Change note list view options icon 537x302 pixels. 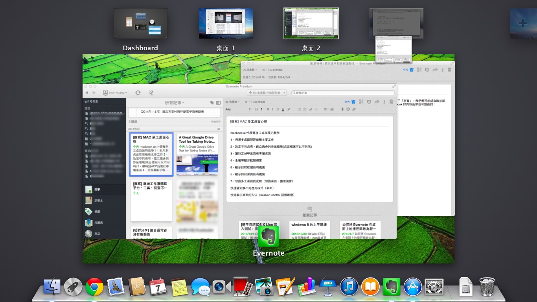click(x=218, y=103)
